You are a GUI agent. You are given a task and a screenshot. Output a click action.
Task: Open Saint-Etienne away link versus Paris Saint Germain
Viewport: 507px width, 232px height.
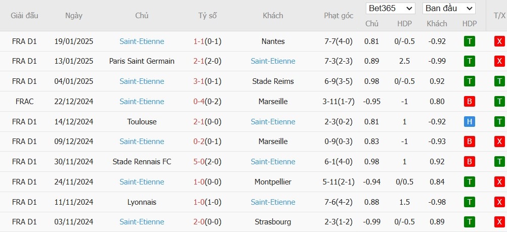click(273, 61)
